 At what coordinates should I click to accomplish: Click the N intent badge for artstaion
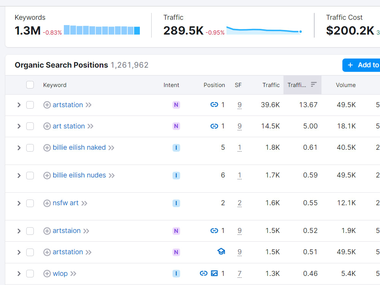coord(176,231)
